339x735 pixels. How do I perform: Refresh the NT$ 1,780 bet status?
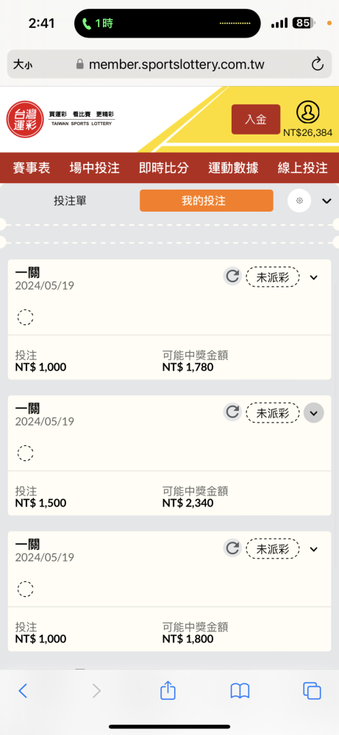pyautogui.click(x=232, y=276)
